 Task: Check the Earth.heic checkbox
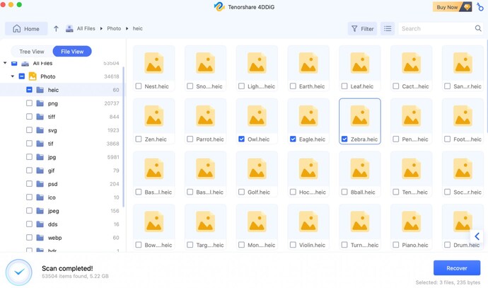coord(293,86)
